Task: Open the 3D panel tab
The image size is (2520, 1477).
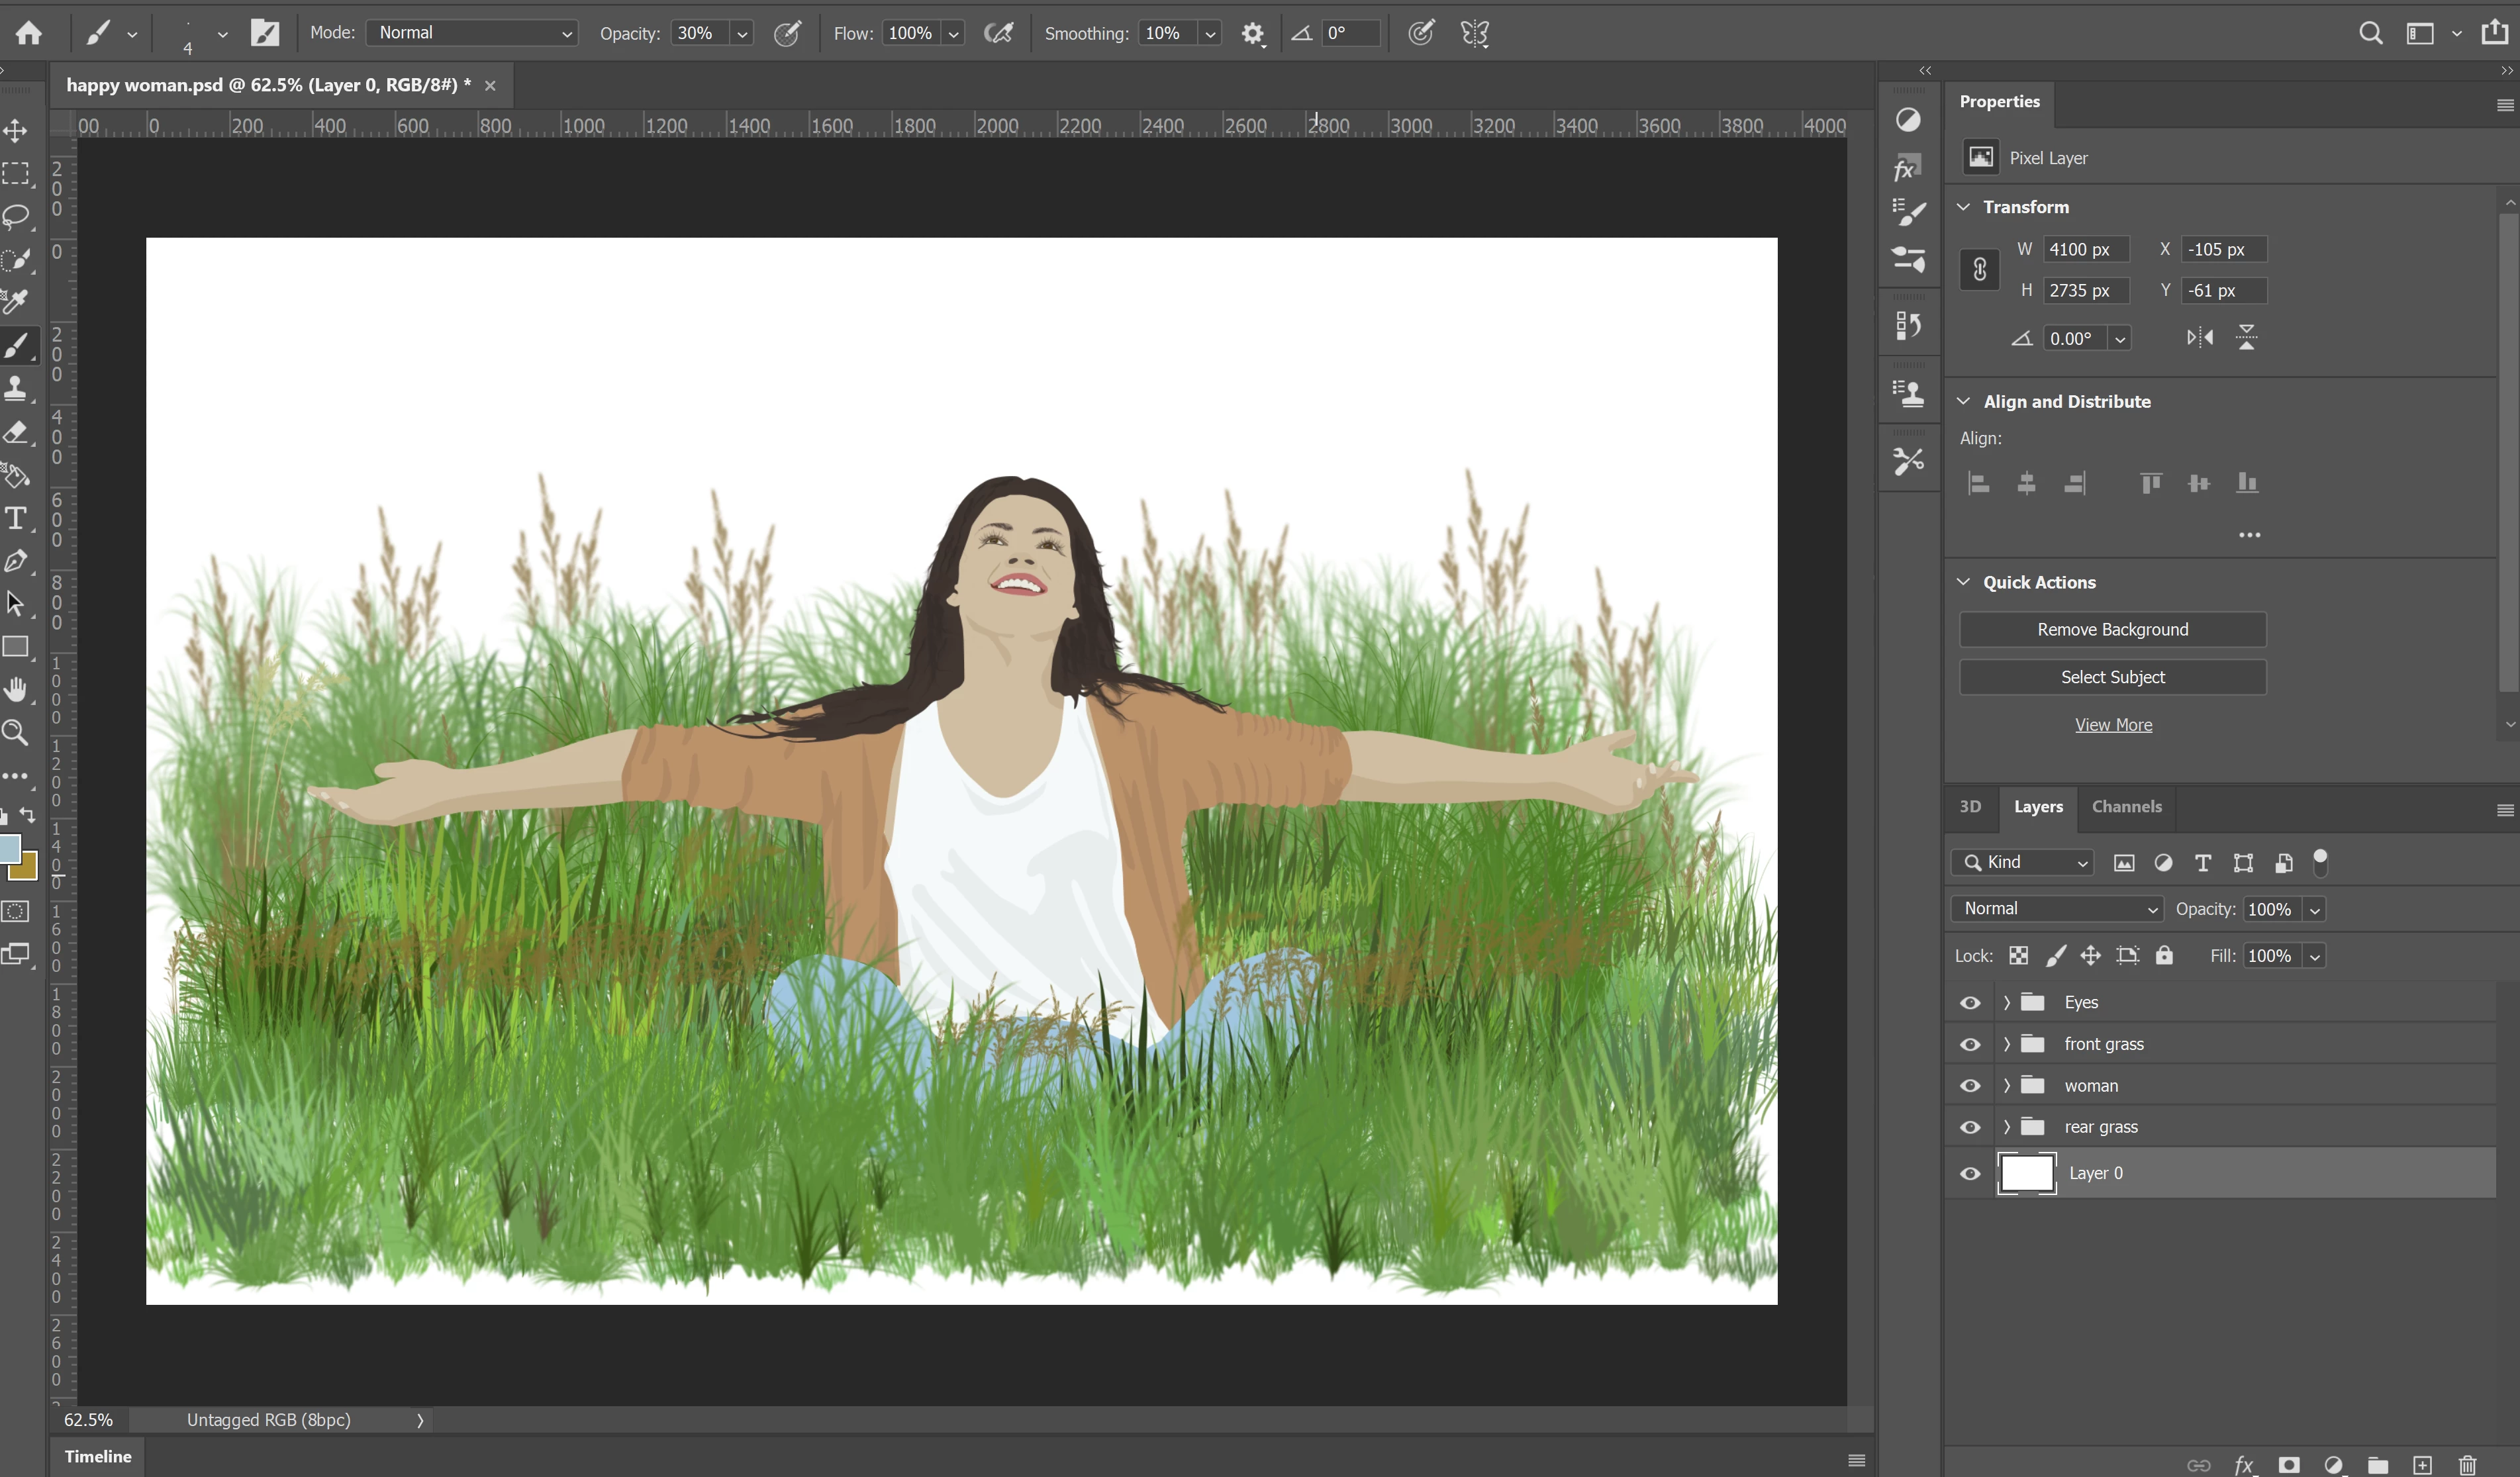Action: pyautogui.click(x=1970, y=806)
